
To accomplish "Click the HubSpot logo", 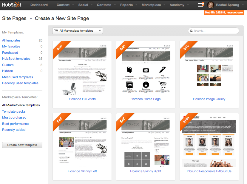I will click(x=12, y=5).
